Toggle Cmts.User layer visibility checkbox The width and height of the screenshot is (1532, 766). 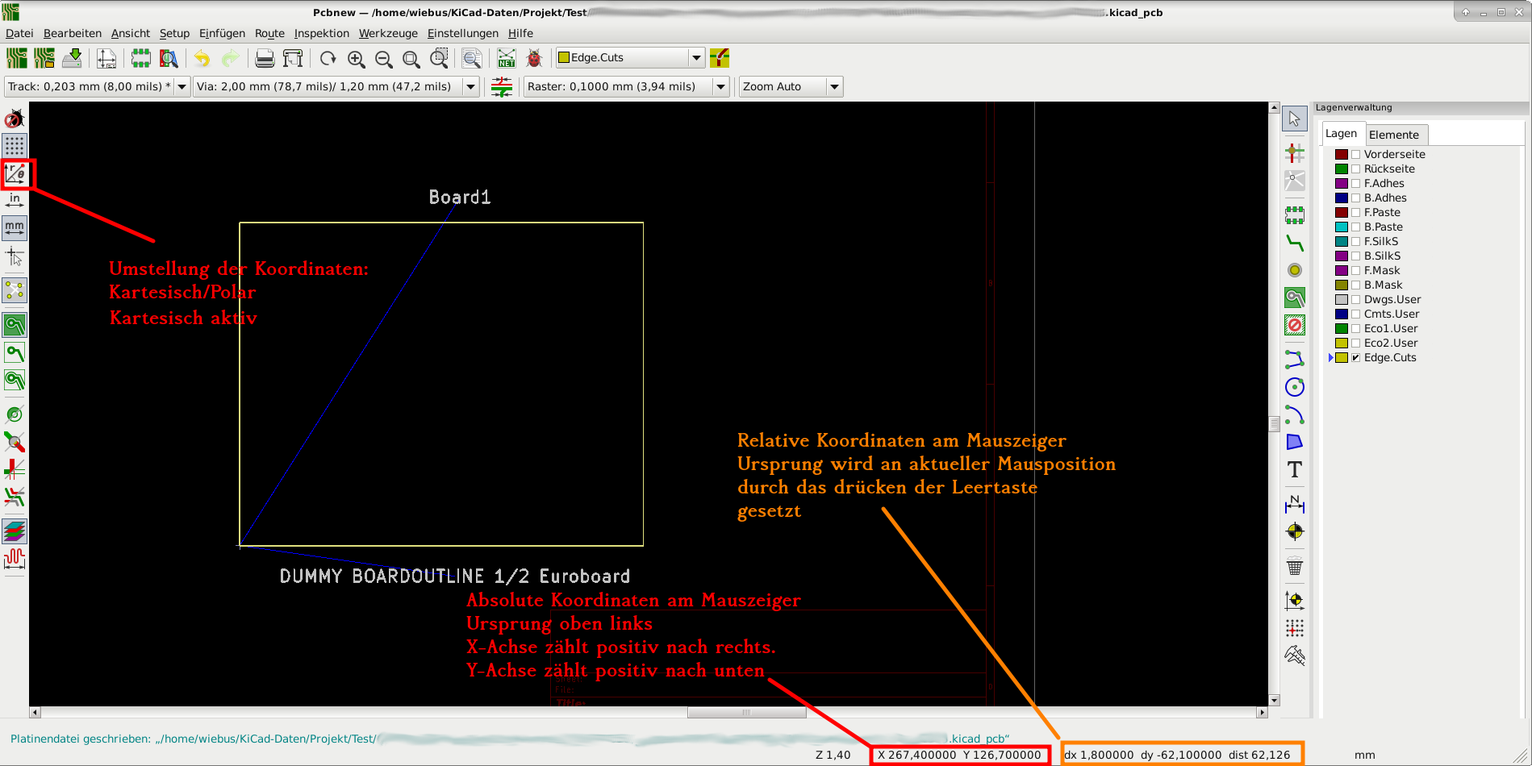pos(1356,314)
